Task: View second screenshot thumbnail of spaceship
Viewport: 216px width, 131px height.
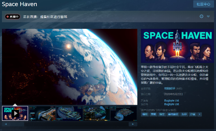Action: tap(42, 113)
